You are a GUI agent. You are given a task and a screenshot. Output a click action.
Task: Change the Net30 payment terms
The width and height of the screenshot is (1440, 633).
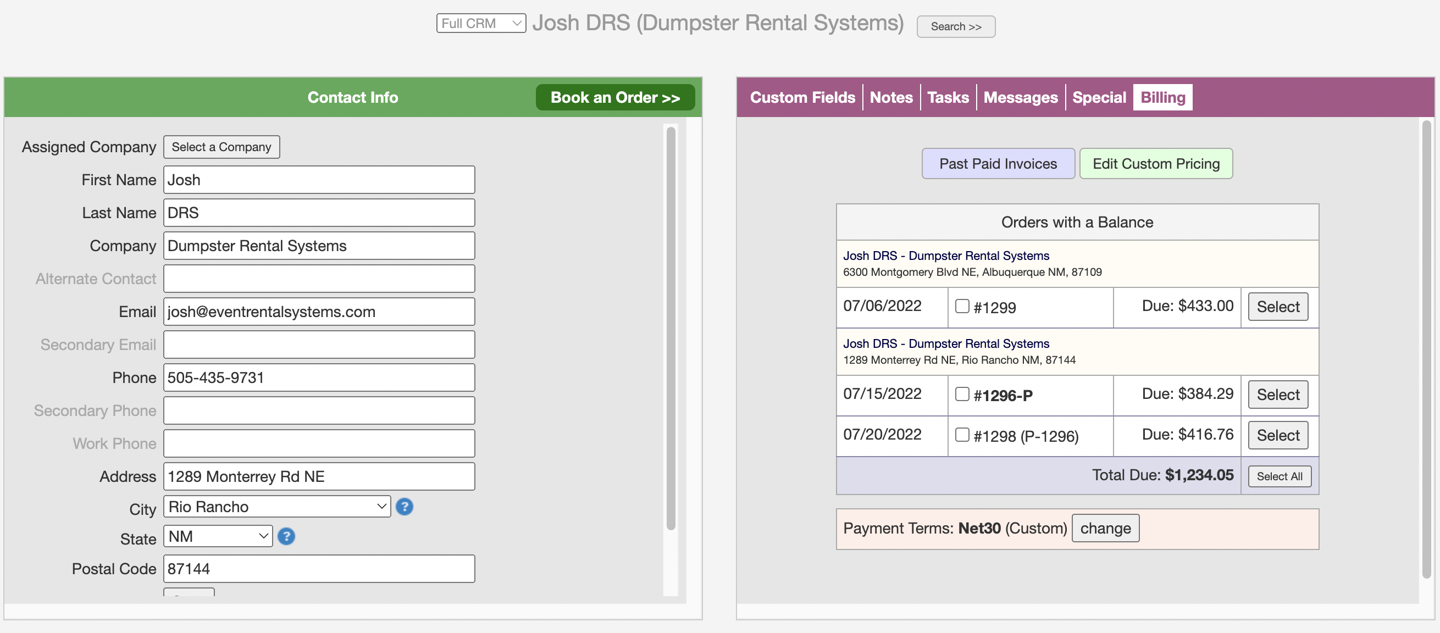[x=1105, y=528]
